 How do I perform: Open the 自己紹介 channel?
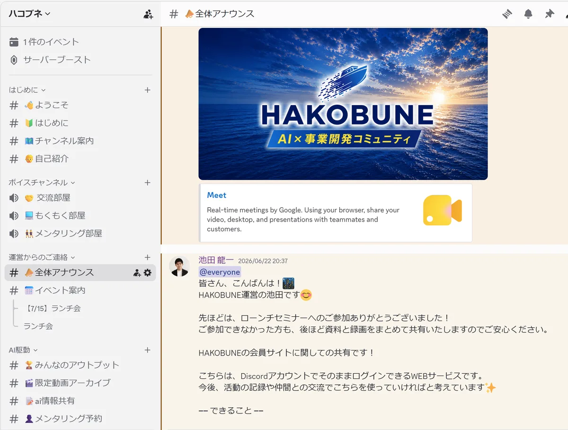coord(80,159)
